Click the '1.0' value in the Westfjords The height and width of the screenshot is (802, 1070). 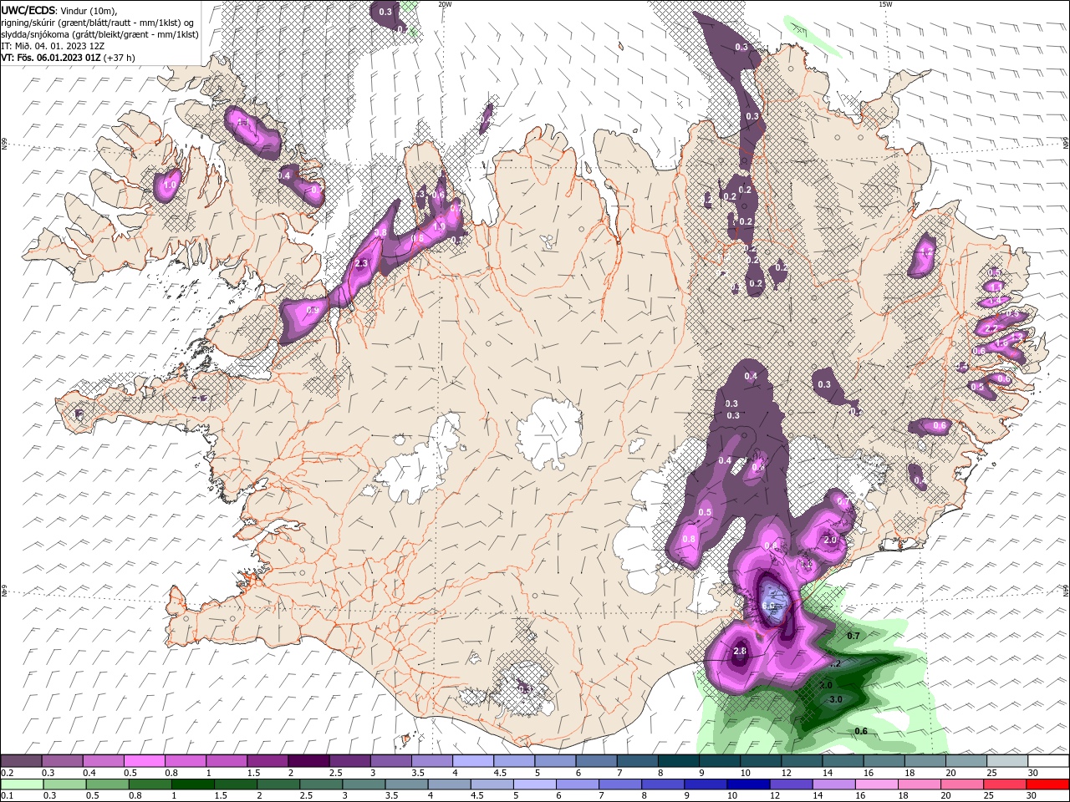tap(169, 185)
